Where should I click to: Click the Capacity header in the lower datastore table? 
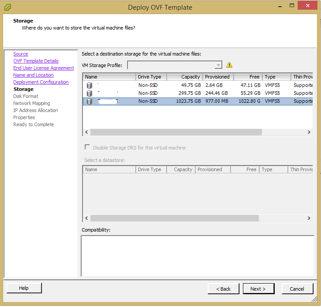(181, 169)
